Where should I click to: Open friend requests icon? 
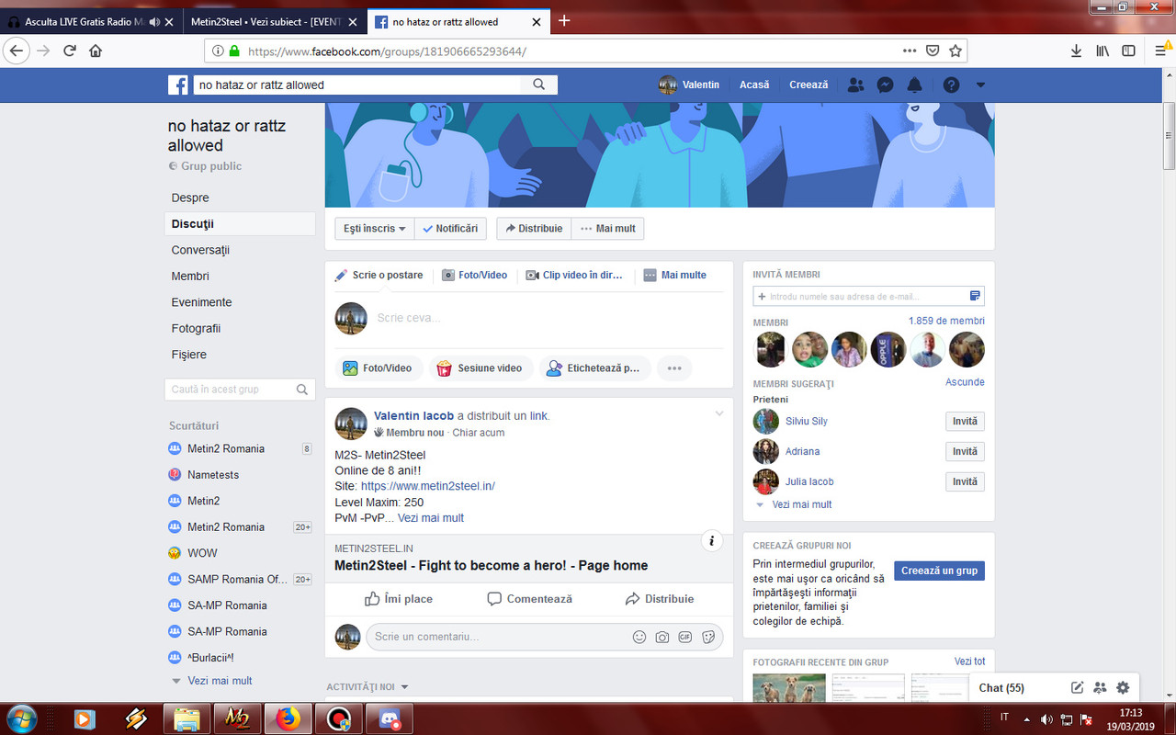[x=856, y=85]
